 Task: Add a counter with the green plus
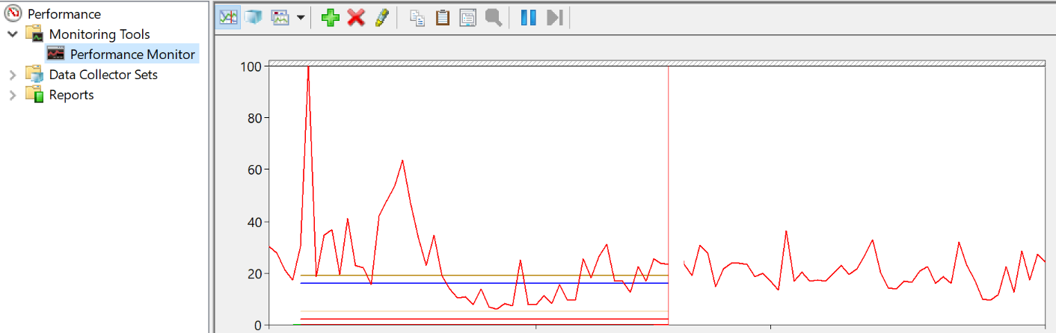[330, 18]
